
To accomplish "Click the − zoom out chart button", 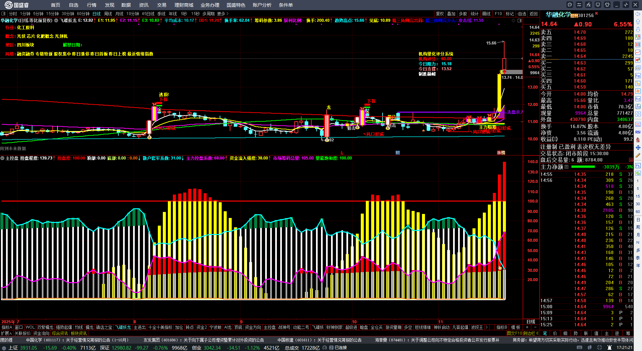I will (x=535, y=327).
